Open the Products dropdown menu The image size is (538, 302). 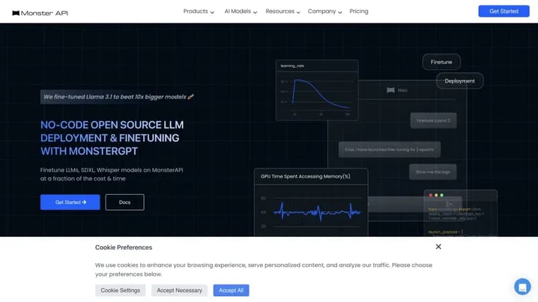coord(198,11)
